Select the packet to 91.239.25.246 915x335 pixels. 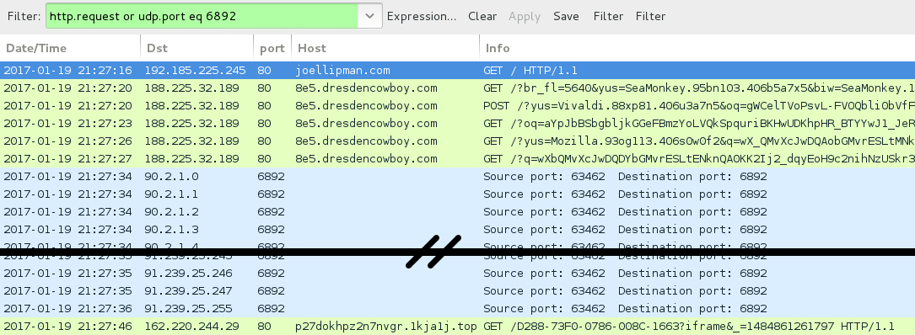tap(457, 274)
